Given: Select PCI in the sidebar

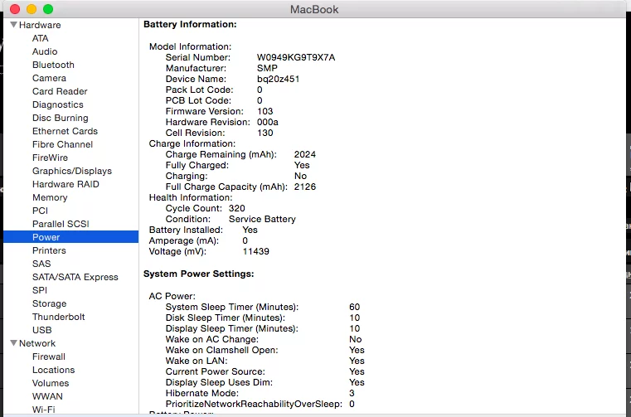Looking at the screenshot, I should [40, 211].
